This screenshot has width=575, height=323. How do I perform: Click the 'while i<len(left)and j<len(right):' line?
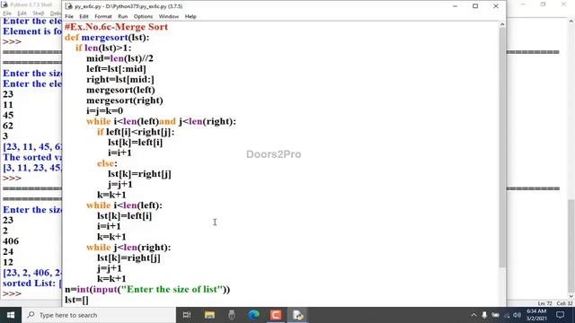point(161,122)
